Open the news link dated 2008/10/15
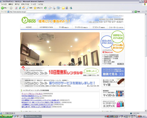The height and width of the screenshot is (118, 147). 37,105
